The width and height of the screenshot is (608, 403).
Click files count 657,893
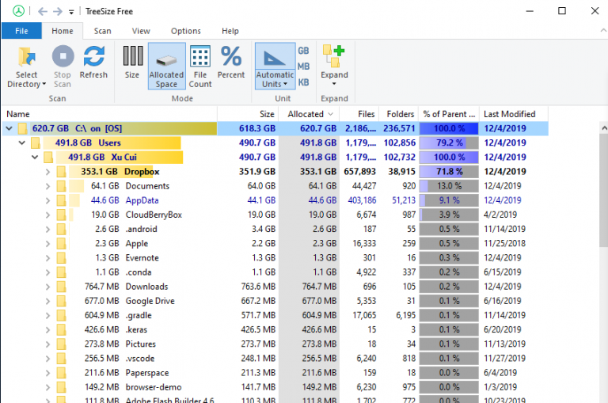(x=360, y=172)
